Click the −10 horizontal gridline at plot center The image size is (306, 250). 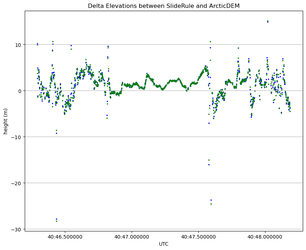164,137
